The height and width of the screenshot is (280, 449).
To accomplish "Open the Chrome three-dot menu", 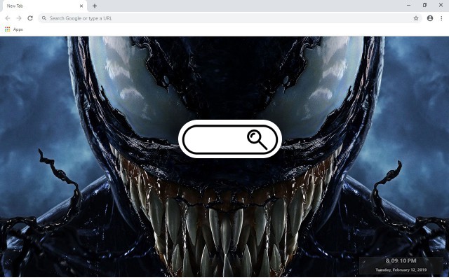I will coord(441,18).
